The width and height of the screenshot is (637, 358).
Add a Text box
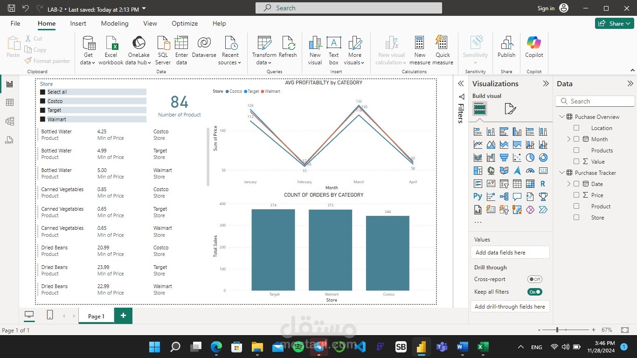[x=333, y=50]
